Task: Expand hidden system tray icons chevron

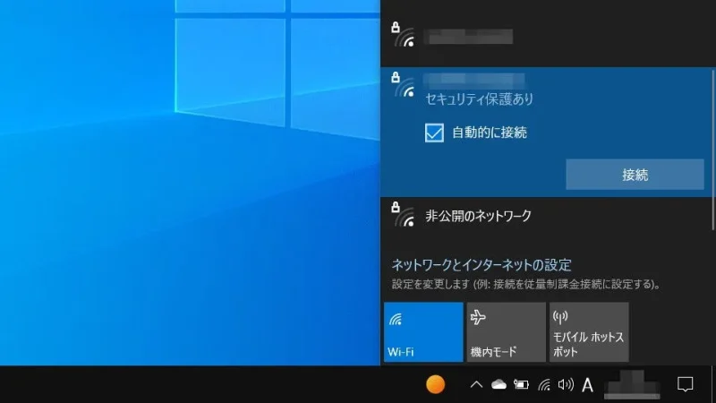Action: (476, 385)
